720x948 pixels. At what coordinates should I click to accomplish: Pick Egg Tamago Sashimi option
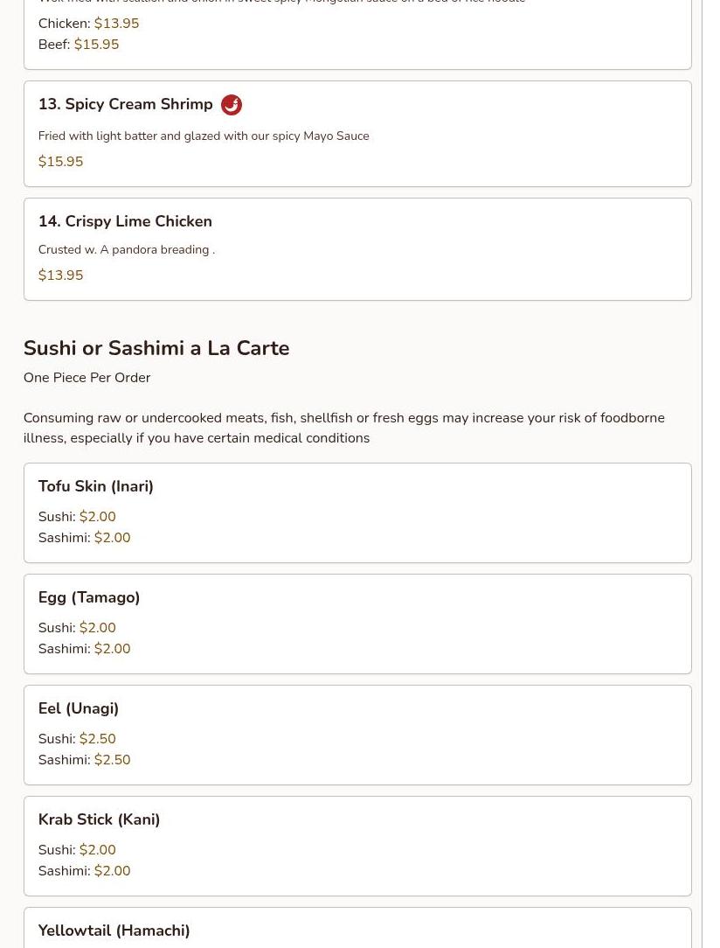point(84,649)
